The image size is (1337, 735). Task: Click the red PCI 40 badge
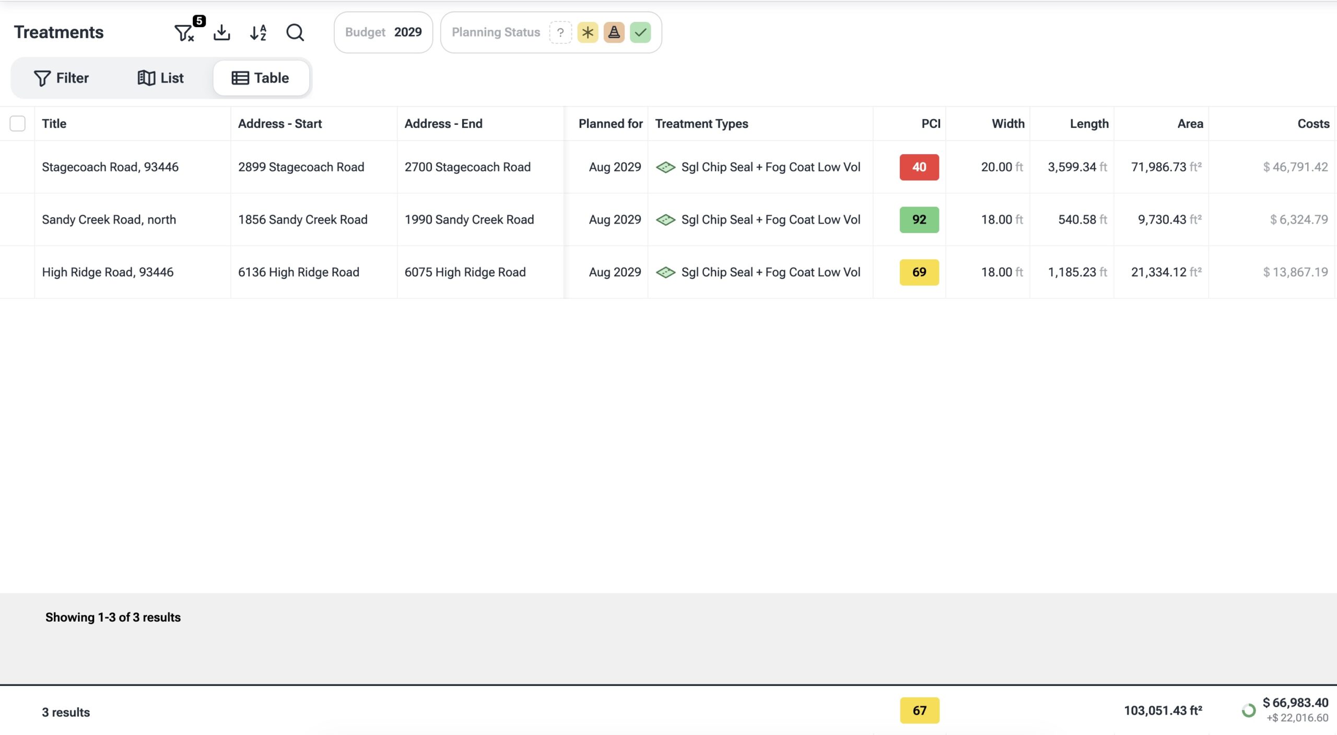pyautogui.click(x=919, y=167)
